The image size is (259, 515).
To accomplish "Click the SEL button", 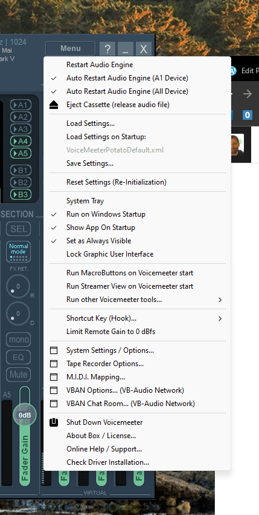I will pos(19,229).
